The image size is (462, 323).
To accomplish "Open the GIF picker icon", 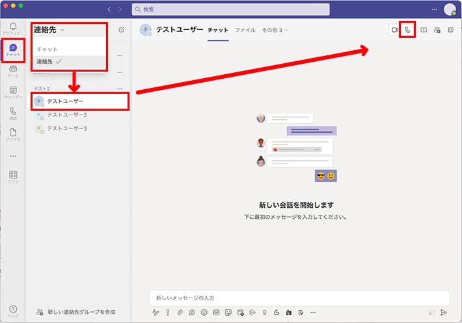I will [x=216, y=313].
